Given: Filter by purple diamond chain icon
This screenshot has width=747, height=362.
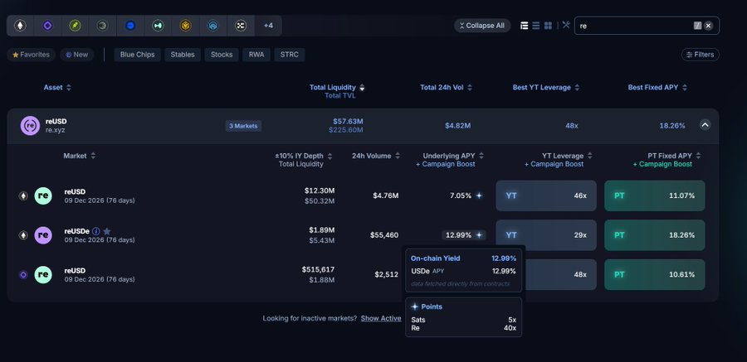Looking at the screenshot, I should [x=47, y=26].
